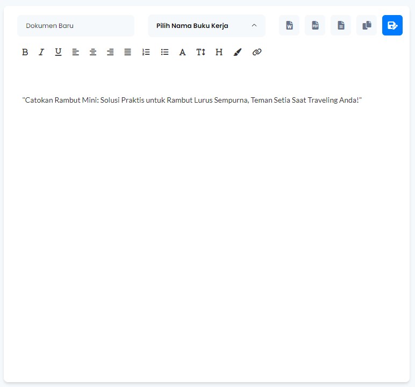The image size is (415, 387).
Task: Click the blue save document button
Action: (x=392, y=25)
